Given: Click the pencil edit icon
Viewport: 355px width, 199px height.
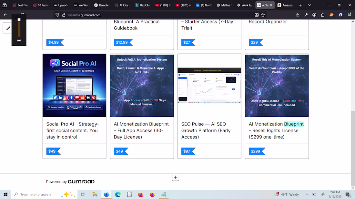Looking at the screenshot, I should [8, 28].
